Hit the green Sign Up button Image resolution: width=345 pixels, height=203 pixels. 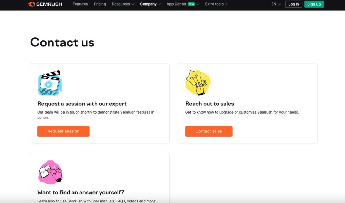coord(314,4)
